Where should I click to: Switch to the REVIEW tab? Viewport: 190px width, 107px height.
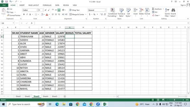[x=66, y=5]
